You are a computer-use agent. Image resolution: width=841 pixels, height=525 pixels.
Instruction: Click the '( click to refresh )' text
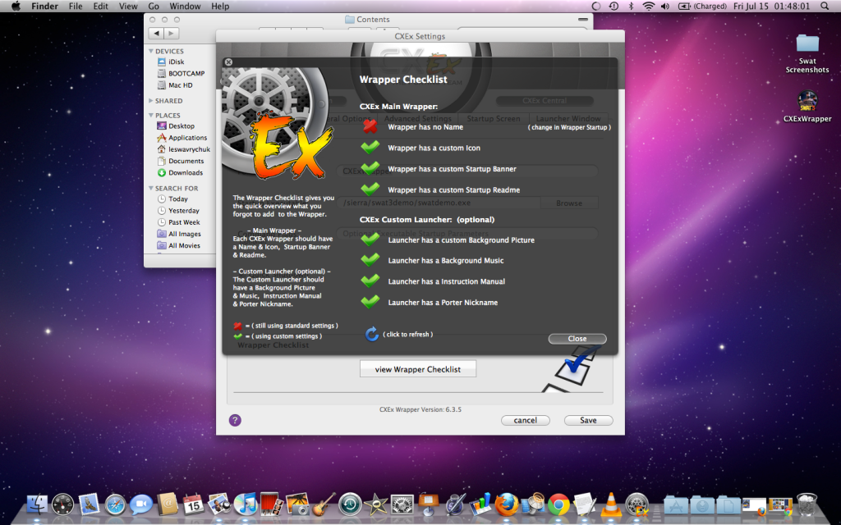click(x=407, y=335)
